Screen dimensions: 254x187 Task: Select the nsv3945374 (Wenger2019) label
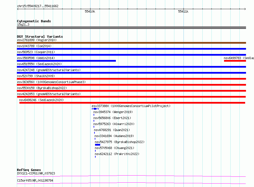(113, 112)
